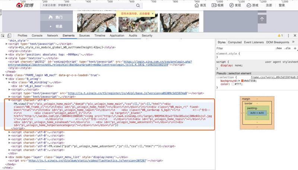The width and height of the screenshot is (298, 170).
Task: Select the closing </head> tag row
Action: point(11,71)
